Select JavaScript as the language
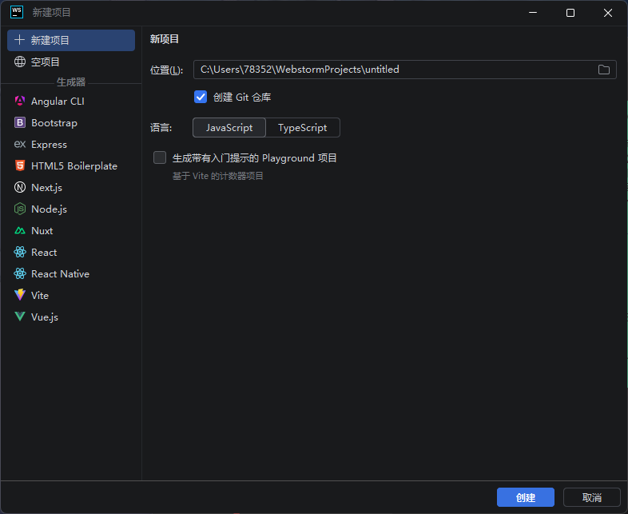This screenshot has height=514, width=628. click(229, 127)
